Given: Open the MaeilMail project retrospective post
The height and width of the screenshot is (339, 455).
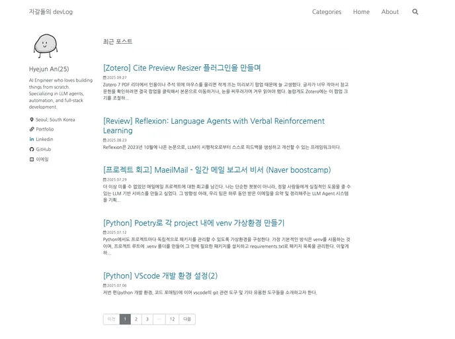Looking at the screenshot, I should 217,170.
